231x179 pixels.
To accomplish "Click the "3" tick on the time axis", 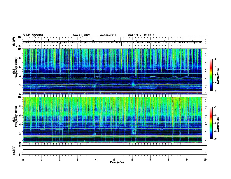I will pos(78,160).
